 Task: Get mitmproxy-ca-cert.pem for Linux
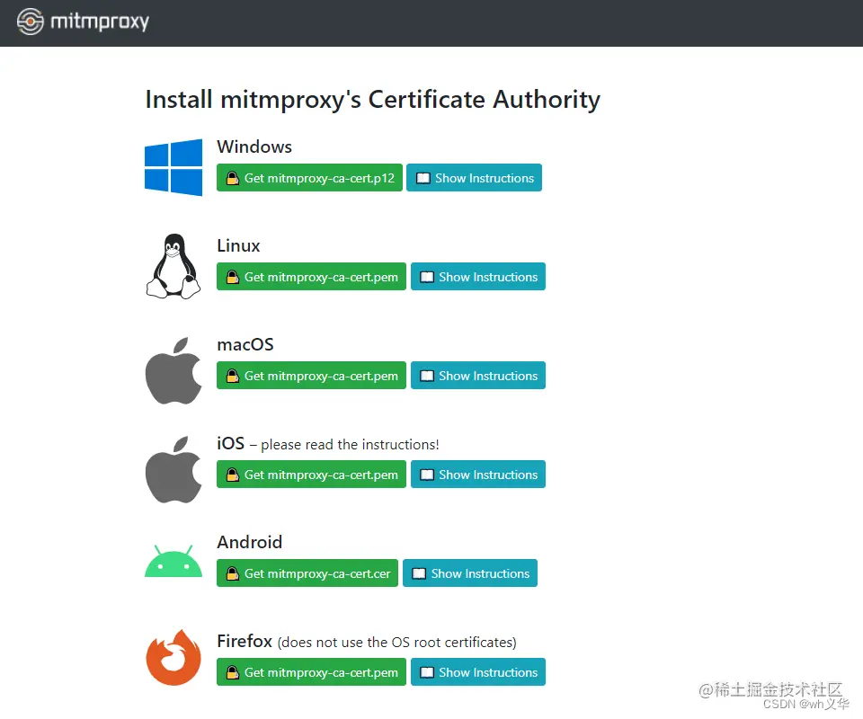coord(311,277)
